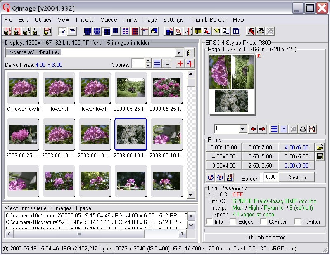Click the floppy disk icon beside print sizes
The height and width of the screenshot is (255, 330).
(320, 156)
